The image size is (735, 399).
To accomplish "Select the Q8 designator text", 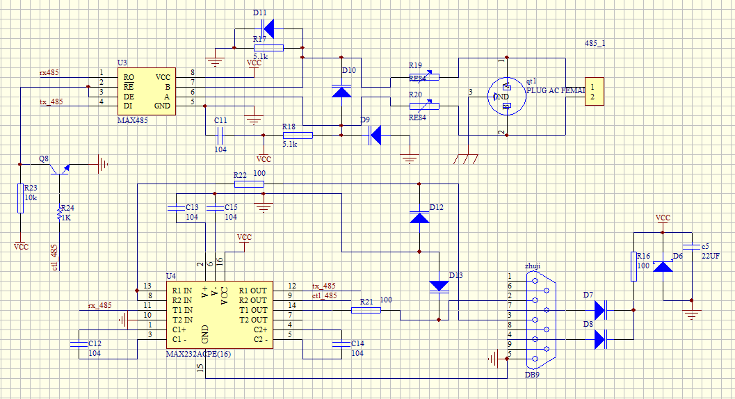I will coord(44,159).
